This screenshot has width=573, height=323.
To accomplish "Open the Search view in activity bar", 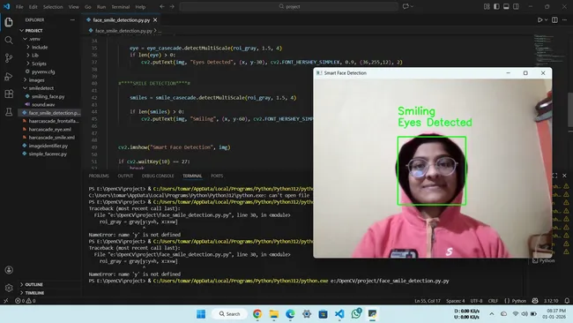I will (x=9, y=41).
